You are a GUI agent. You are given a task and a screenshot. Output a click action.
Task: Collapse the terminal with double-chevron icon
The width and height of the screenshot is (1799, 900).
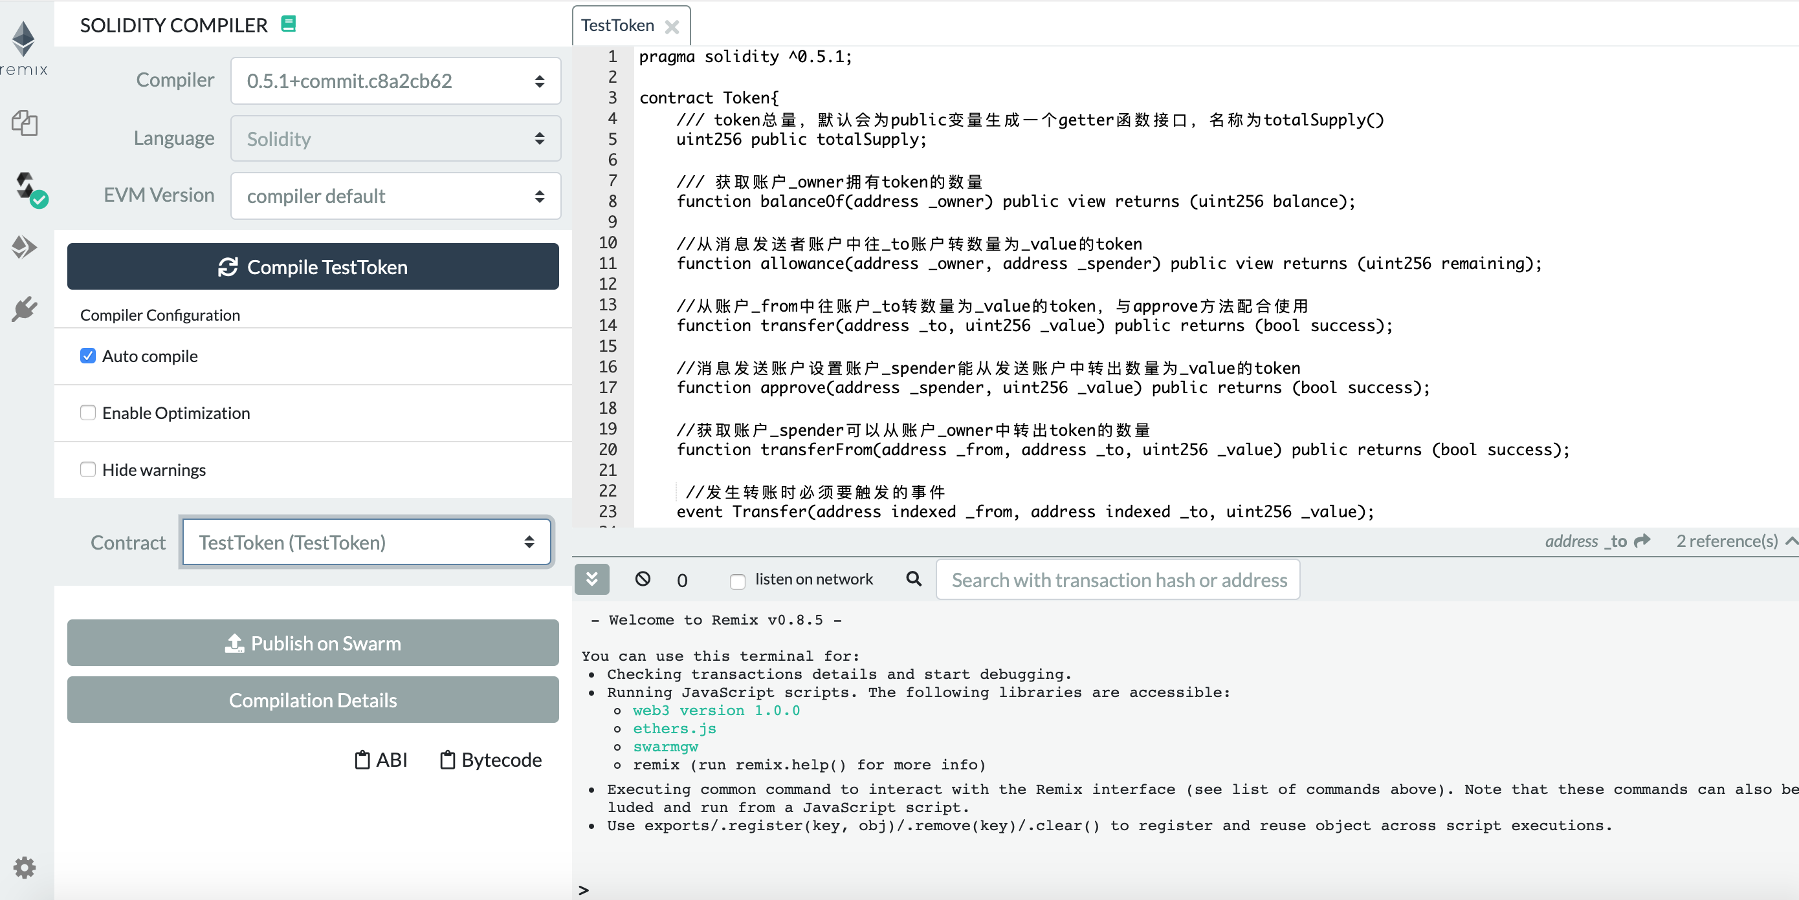(x=591, y=579)
